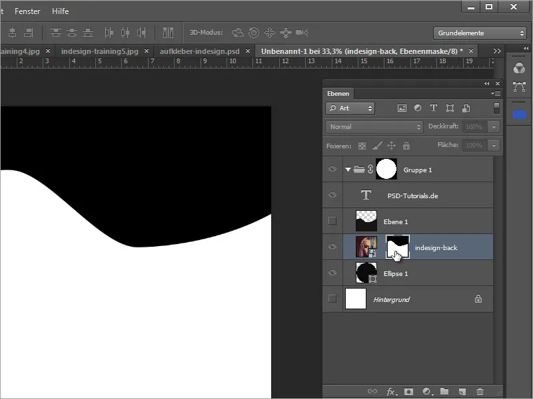Create new fill or adjustment layer
Image resolution: width=533 pixels, height=399 pixels.
tap(427, 392)
